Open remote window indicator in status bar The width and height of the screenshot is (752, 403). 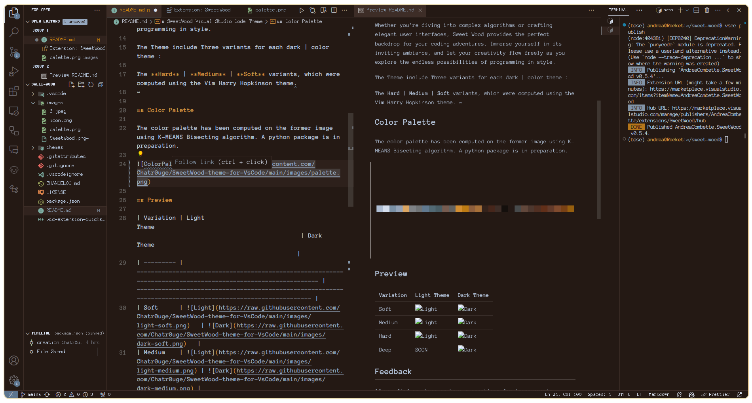[11, 394]
